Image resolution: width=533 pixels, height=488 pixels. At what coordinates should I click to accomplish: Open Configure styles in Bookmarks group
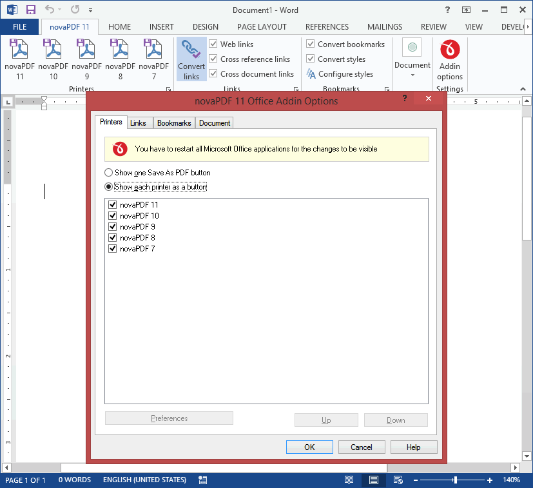(340, 73)
